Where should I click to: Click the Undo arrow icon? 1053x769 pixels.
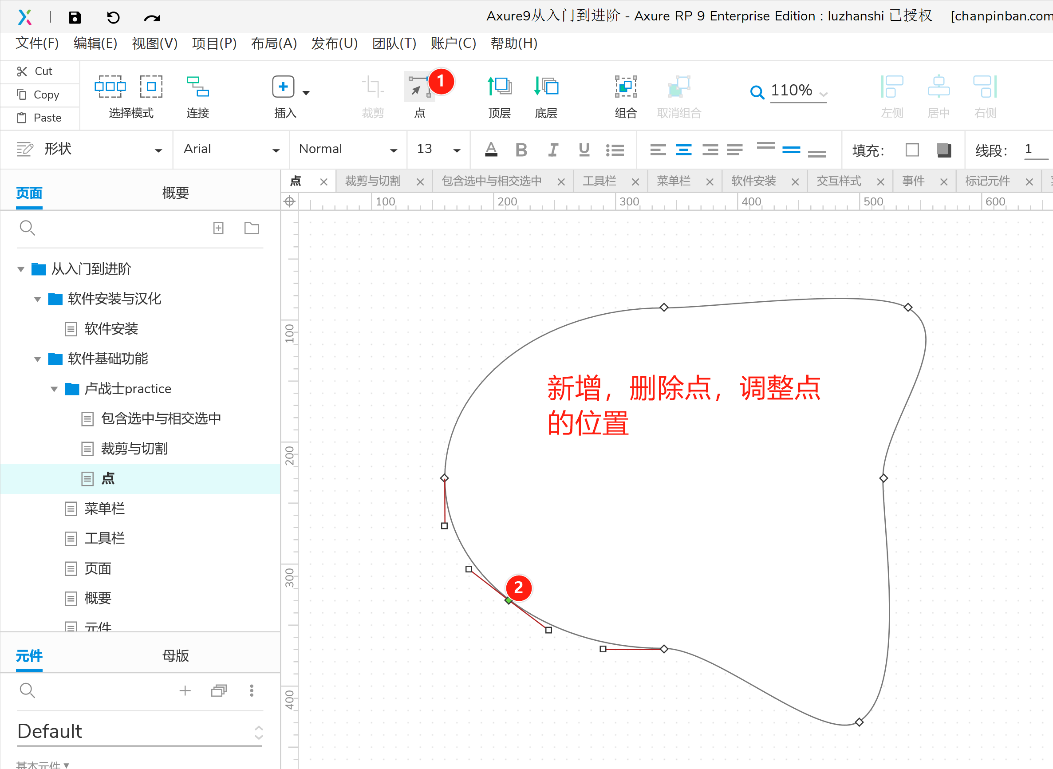pyautogui.click(x=113, y=18)
